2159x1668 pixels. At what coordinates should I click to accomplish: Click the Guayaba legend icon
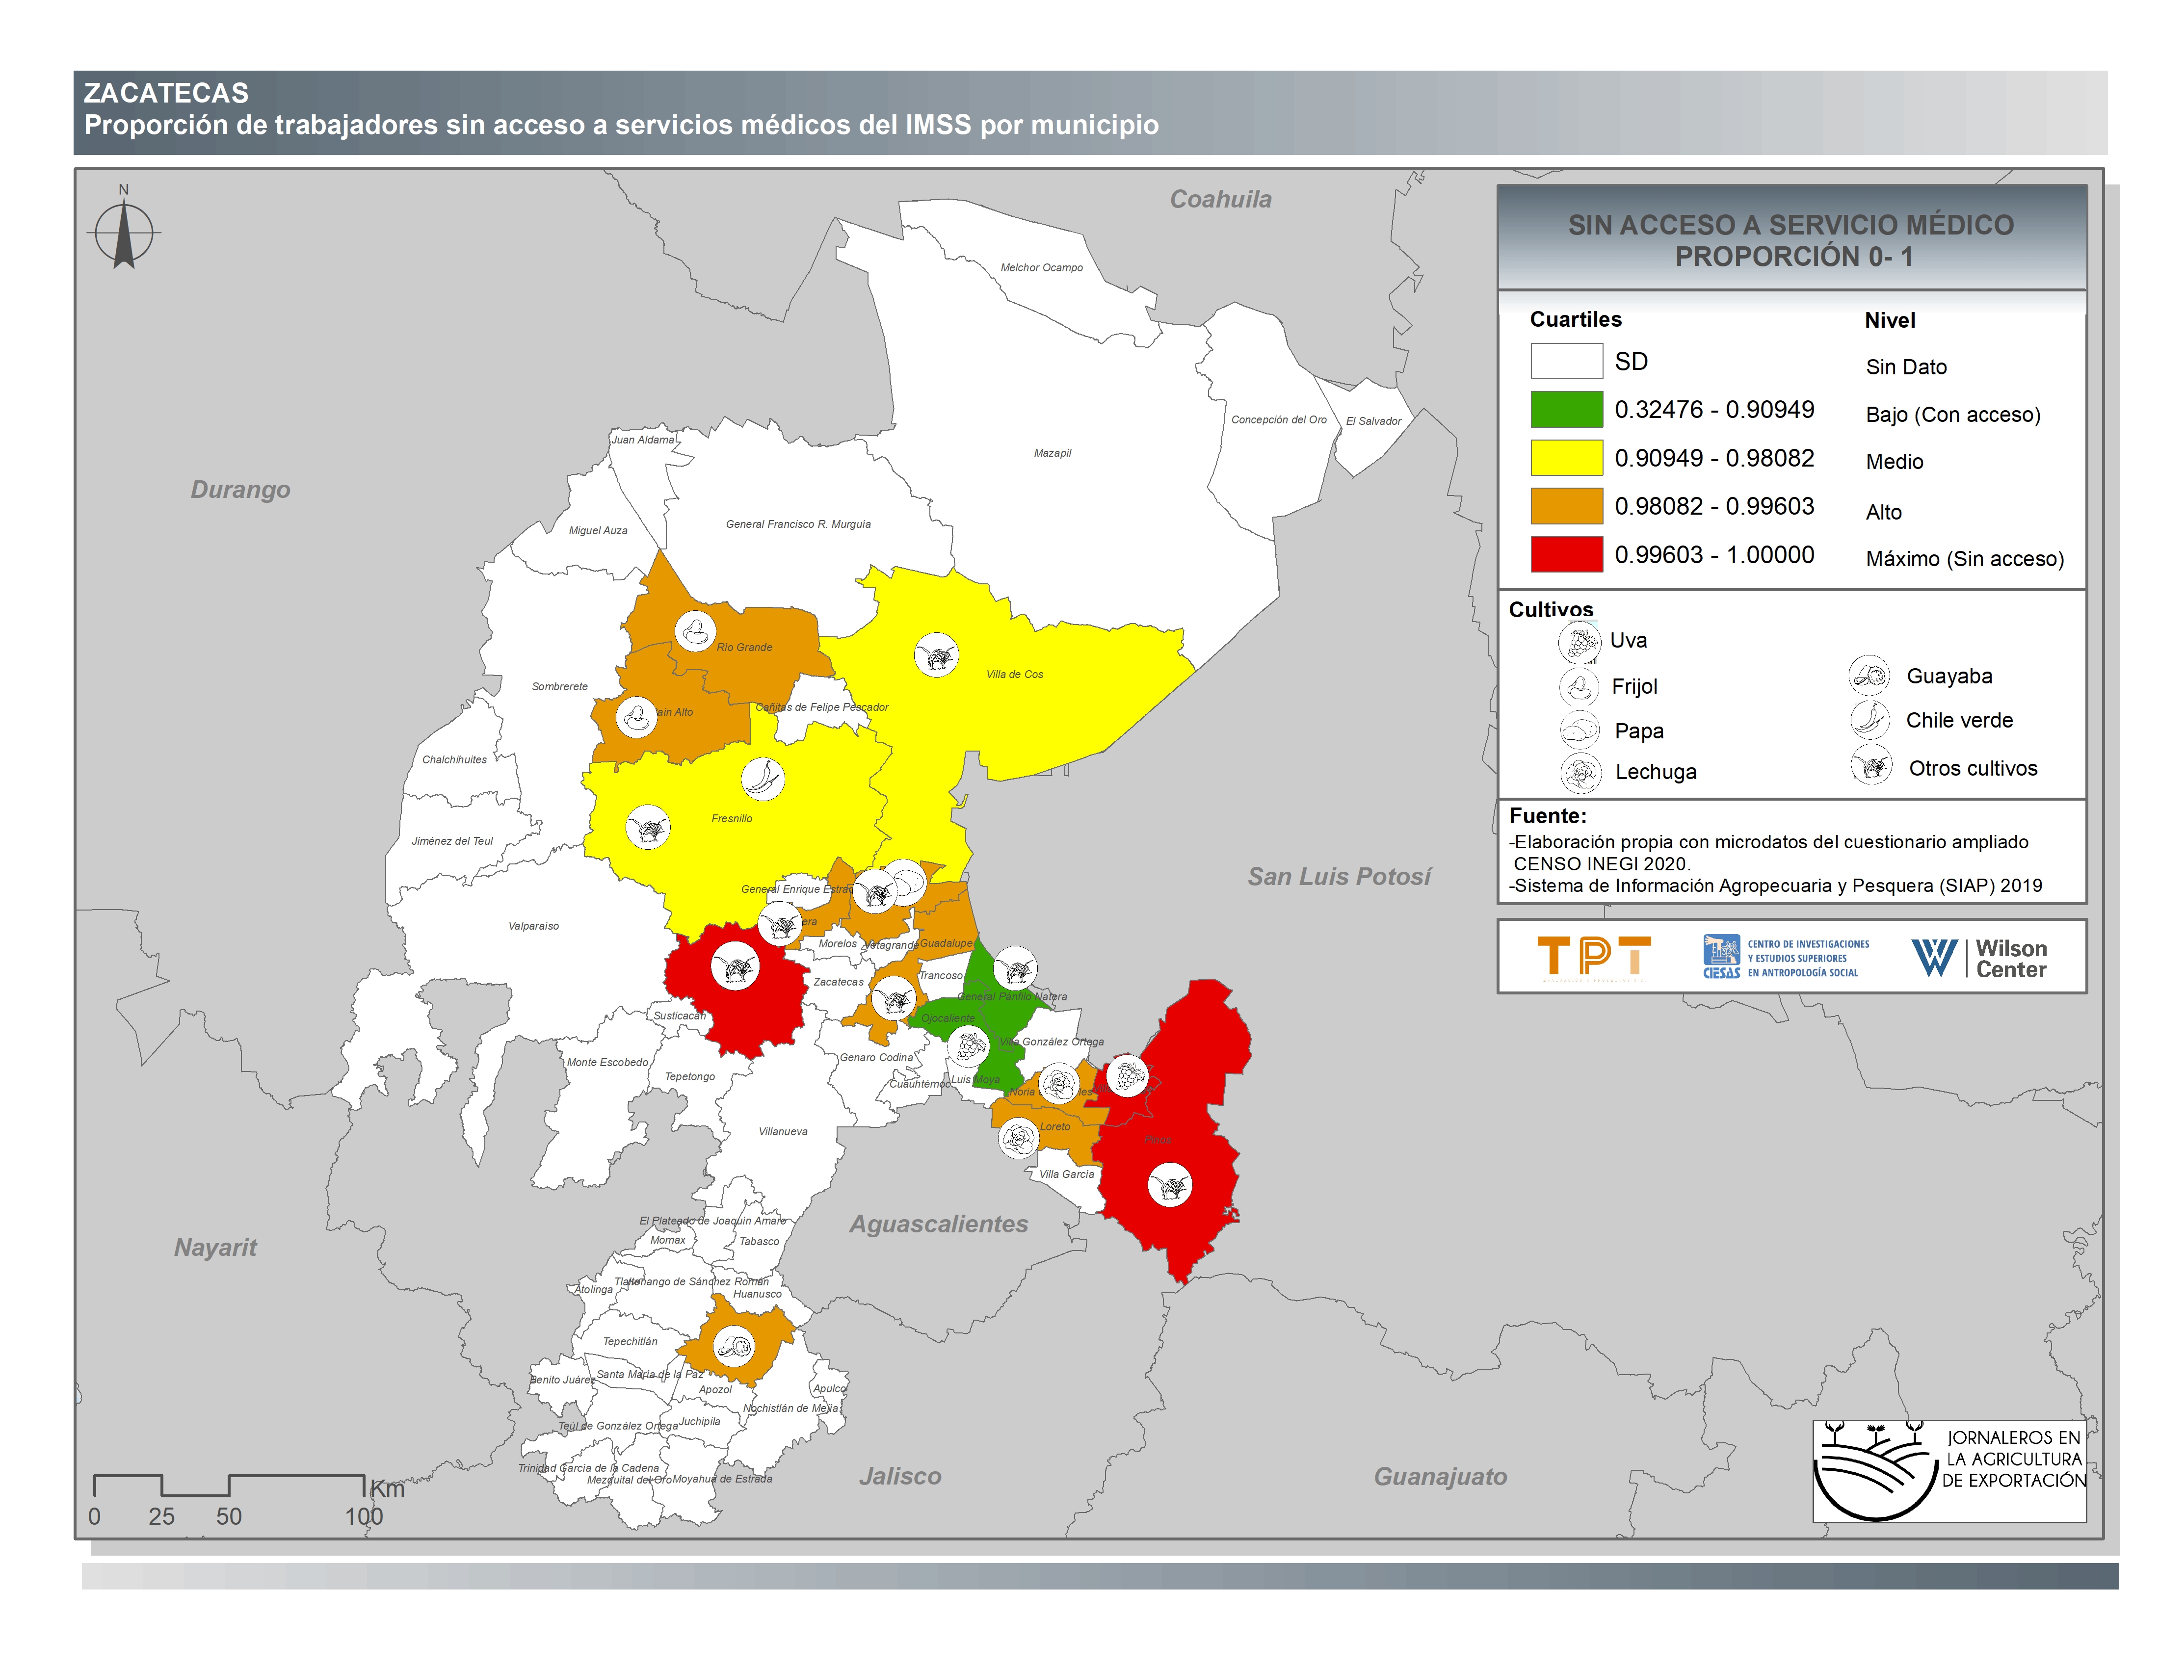click(x=1869, y=677)
